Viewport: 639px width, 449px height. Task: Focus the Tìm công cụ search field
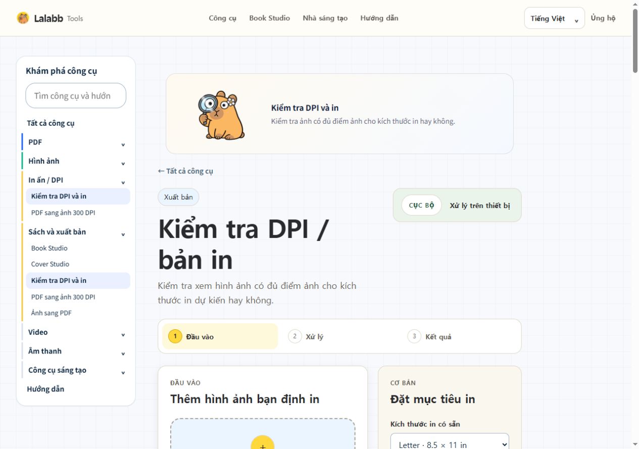coord(76,95)
